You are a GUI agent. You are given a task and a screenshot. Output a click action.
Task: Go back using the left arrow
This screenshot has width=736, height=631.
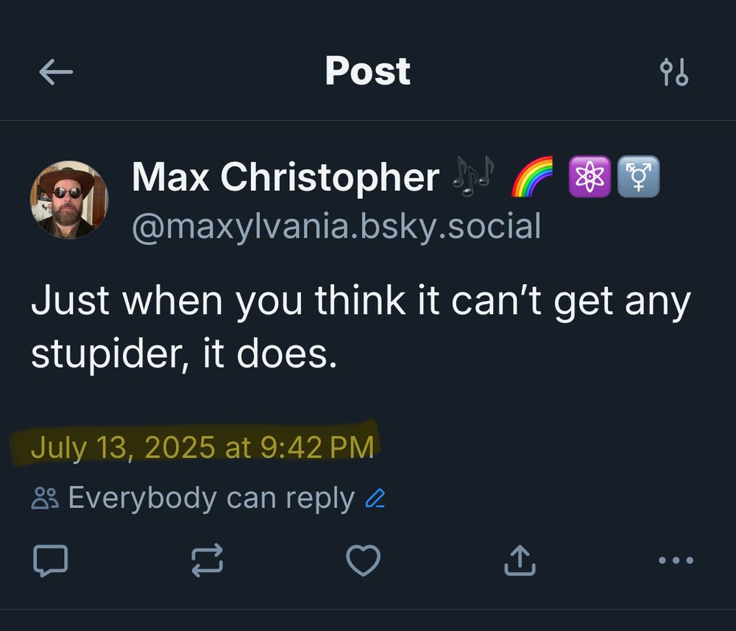point(56,72)
